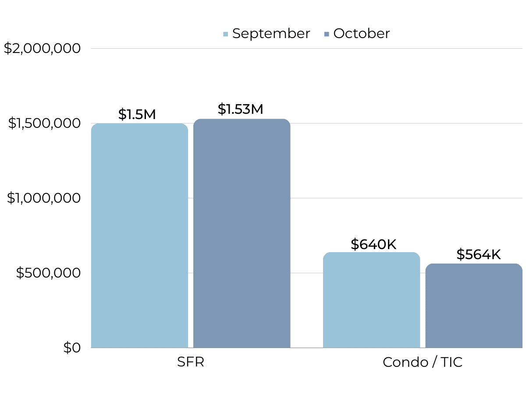This screenshot has width=526, height=394.
Task: Click the $1.5M data label
Action: tap(137, 115)
